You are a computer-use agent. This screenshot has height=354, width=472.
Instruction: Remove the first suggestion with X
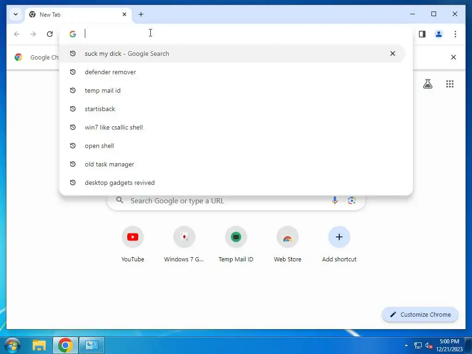(x=393, y=53)
